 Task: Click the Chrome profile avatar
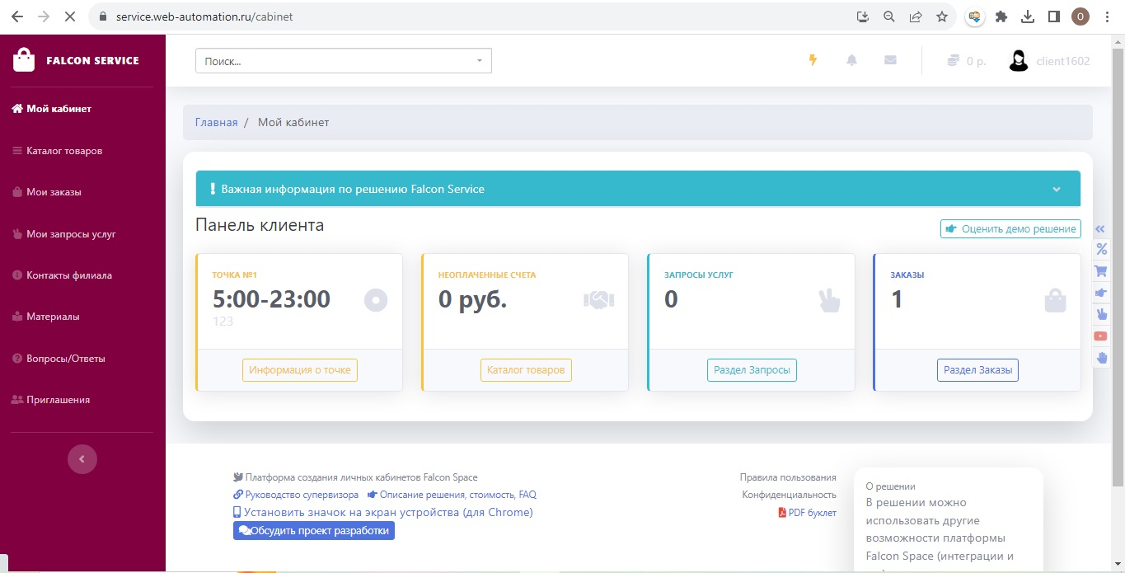pos(1080,16)
